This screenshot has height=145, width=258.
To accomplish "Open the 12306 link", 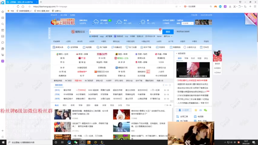I will point(161,62).
